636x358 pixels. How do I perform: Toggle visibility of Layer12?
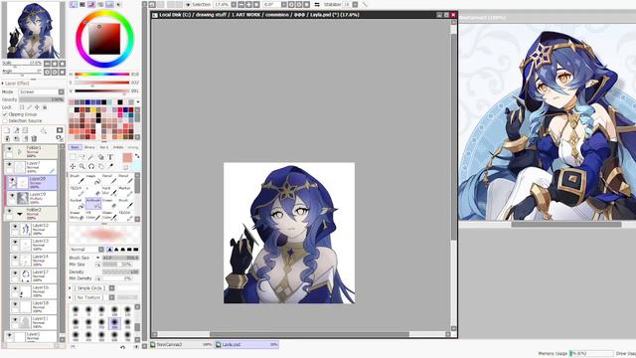tap(15, 227)
